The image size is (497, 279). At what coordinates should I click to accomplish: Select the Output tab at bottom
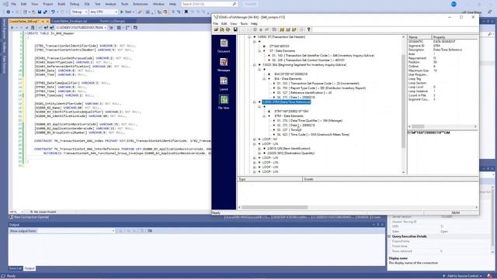point(30,268)
